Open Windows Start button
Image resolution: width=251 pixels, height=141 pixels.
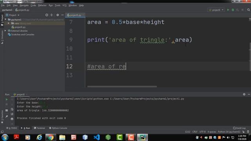[5, 137]
